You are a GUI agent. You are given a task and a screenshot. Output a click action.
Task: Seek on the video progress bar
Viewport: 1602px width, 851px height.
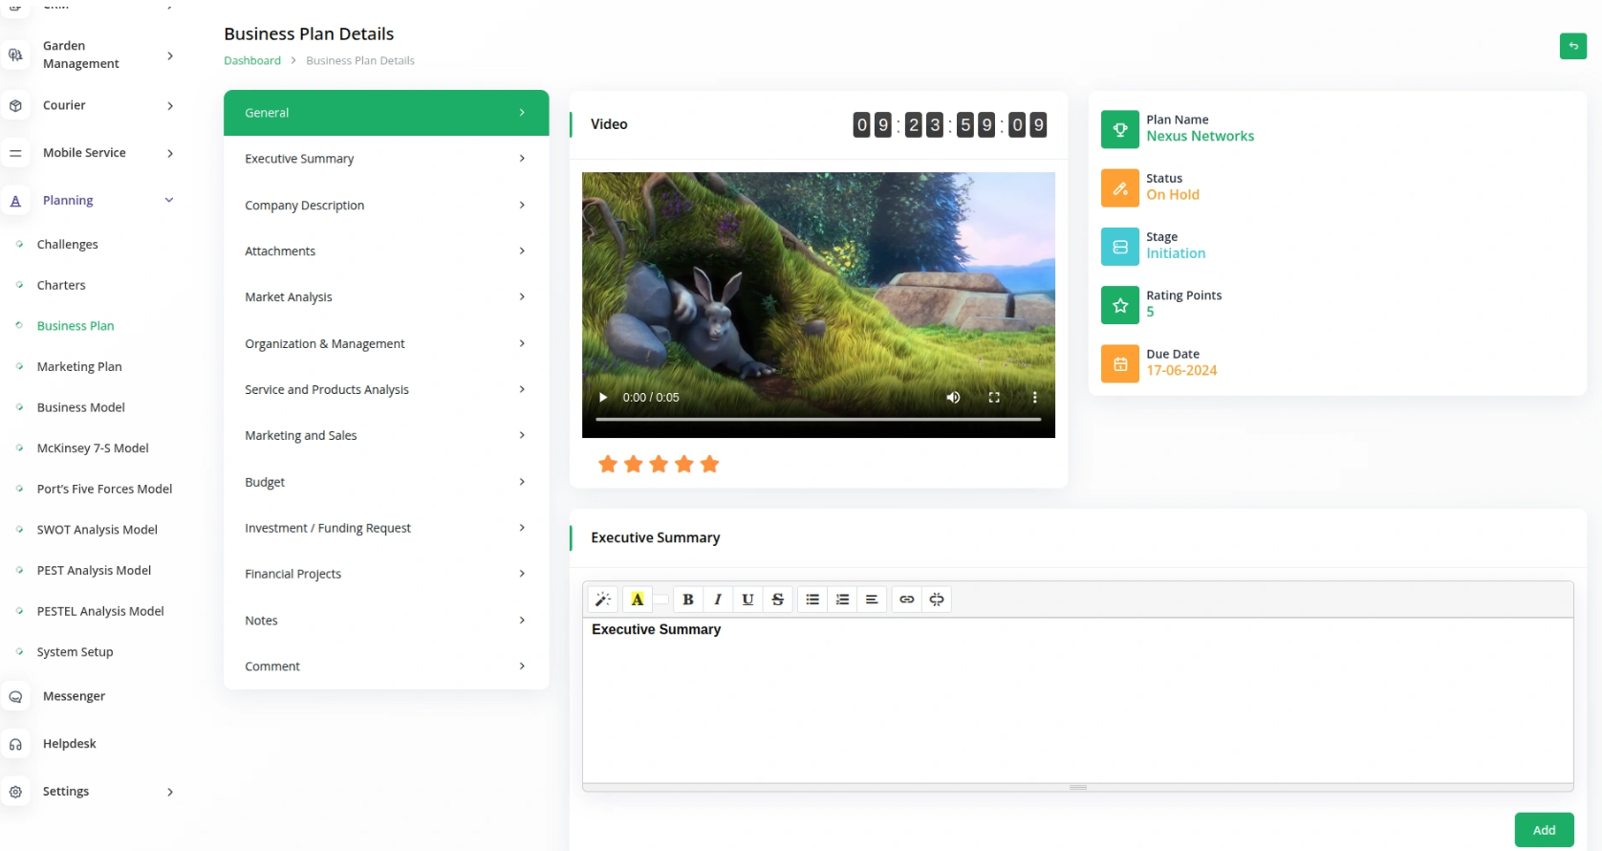[x=818, y=419]
